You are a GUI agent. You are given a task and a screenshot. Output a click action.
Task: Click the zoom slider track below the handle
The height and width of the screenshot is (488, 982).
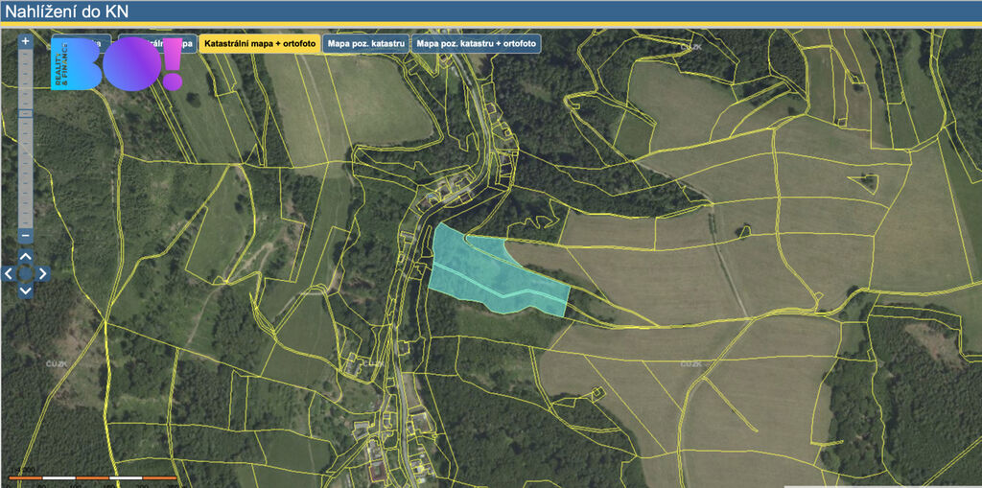[x=26, y=173]
